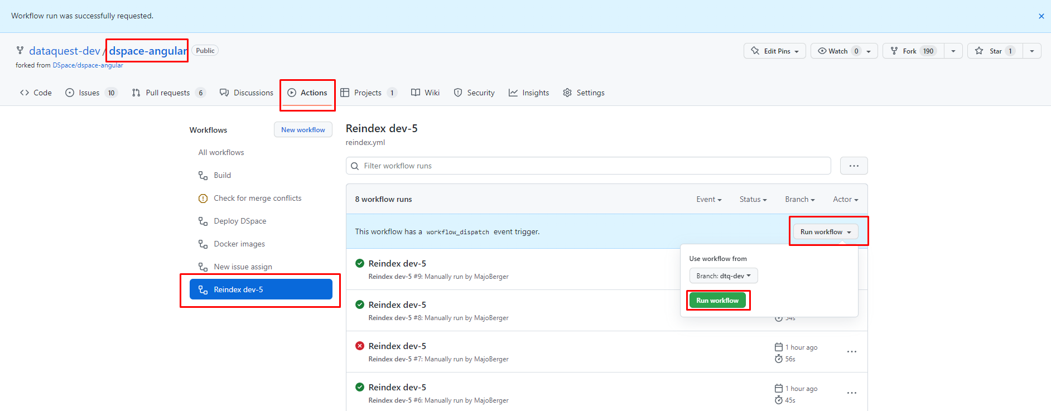The image size is (1051, 411).
Task: Select the Reindex dev-5 workflow
Action: tap(261, 289)
